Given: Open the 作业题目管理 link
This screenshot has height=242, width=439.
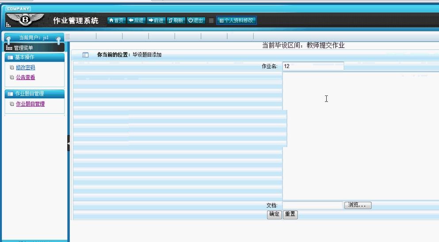Looking at the screenshot, I should (30, 104).
